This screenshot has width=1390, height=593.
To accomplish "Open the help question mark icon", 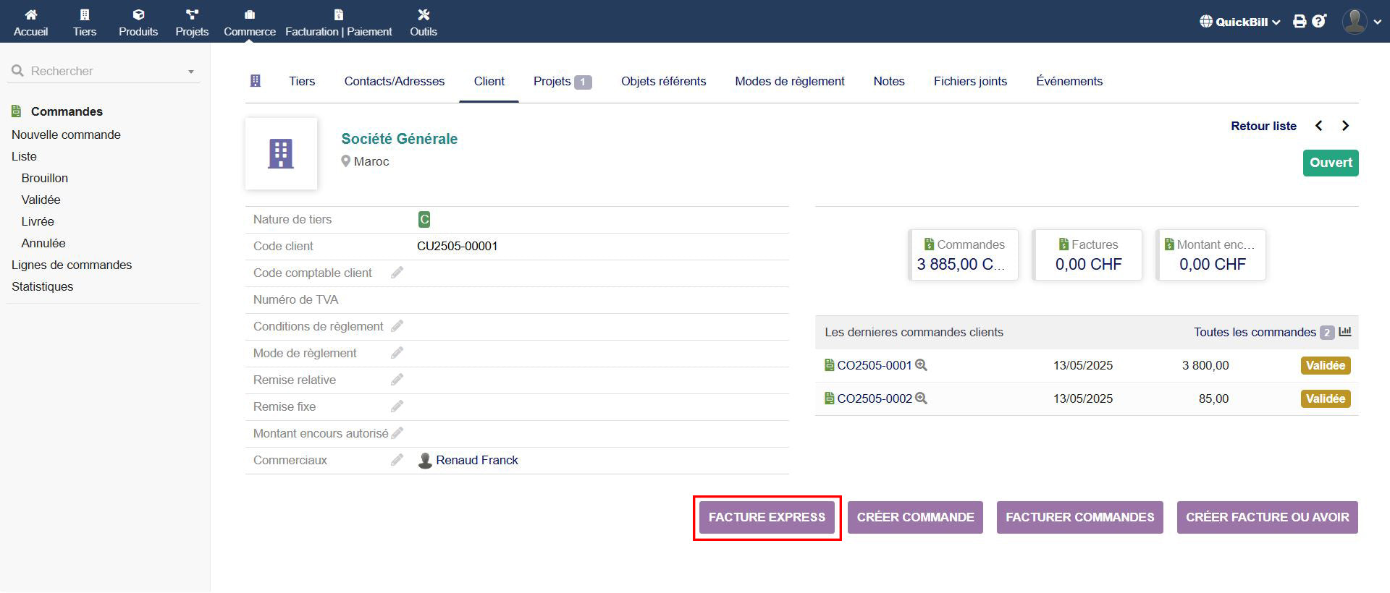I will click(1319, 22).
